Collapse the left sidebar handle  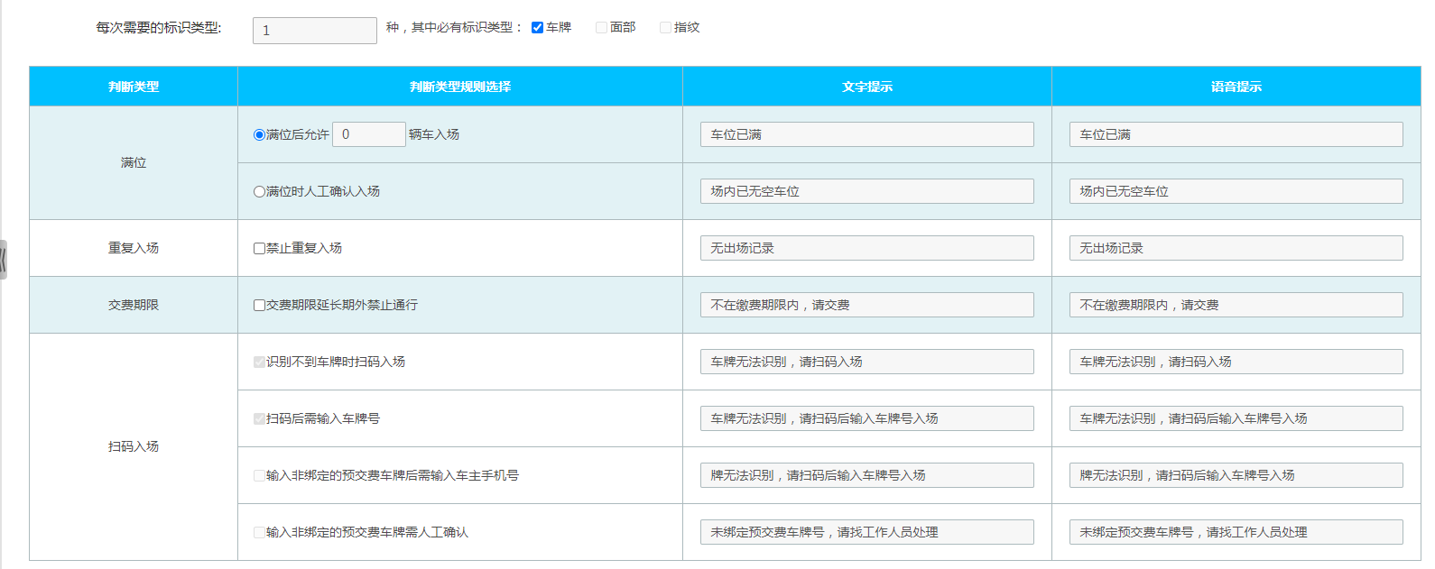[4, 260]
